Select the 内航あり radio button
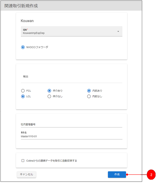 pos(89,91)
